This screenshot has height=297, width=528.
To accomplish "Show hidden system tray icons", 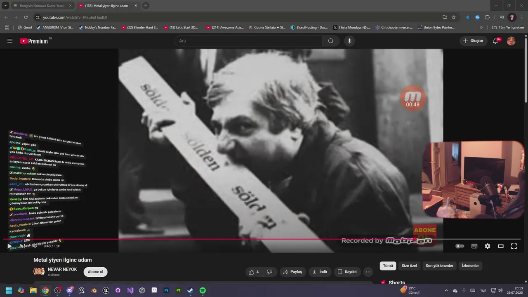I will coord(446,290).
